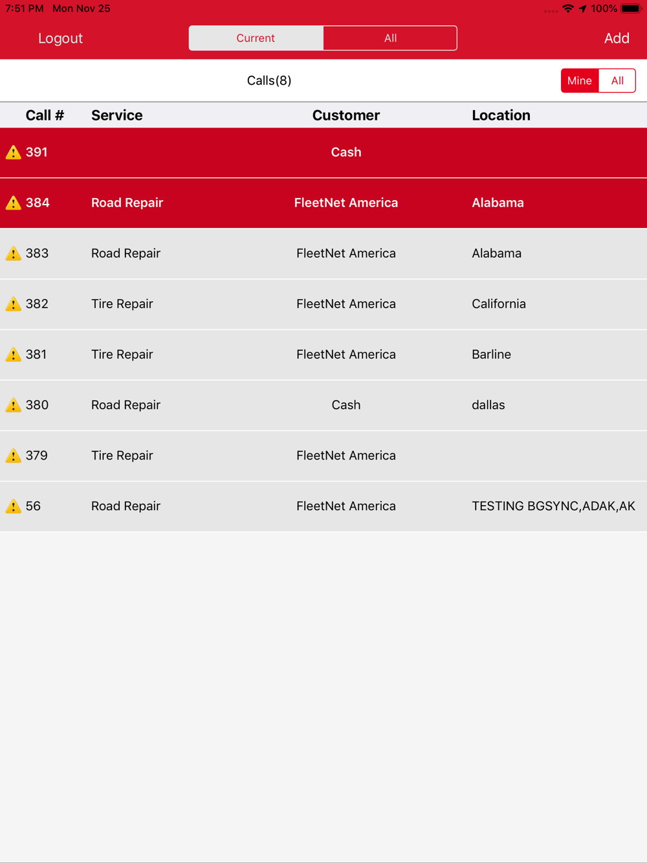The width and height of the screenshot is (647, 863).
Task: Sort by the Customer column header
Action: (x=346, y=115)
